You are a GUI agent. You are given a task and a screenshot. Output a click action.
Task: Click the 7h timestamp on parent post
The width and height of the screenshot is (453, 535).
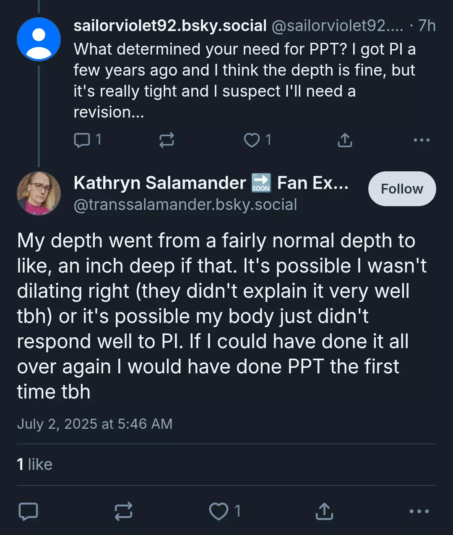point(427,26)
